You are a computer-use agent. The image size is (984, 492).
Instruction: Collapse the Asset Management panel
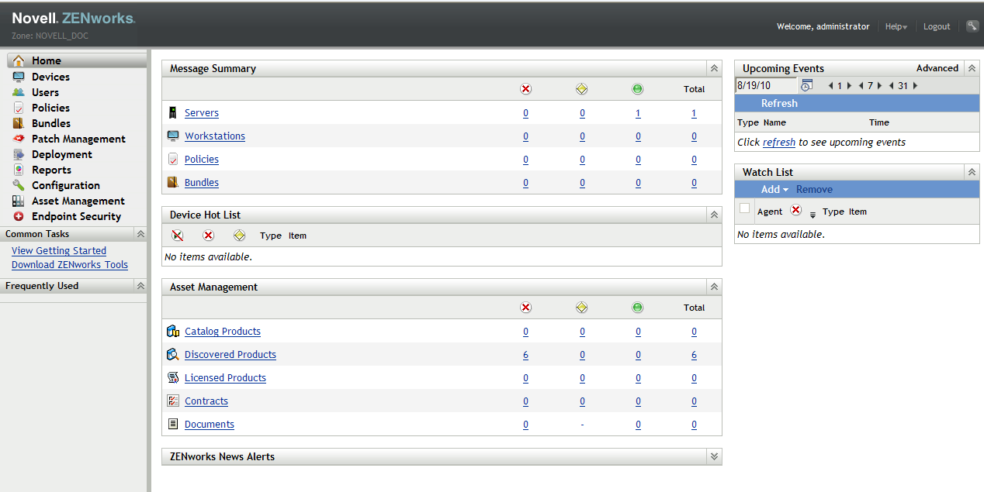point(714,287)
